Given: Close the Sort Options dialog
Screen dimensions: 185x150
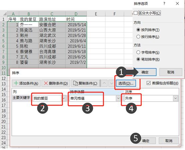Looking at the screenshot, I should pos(177,4).
